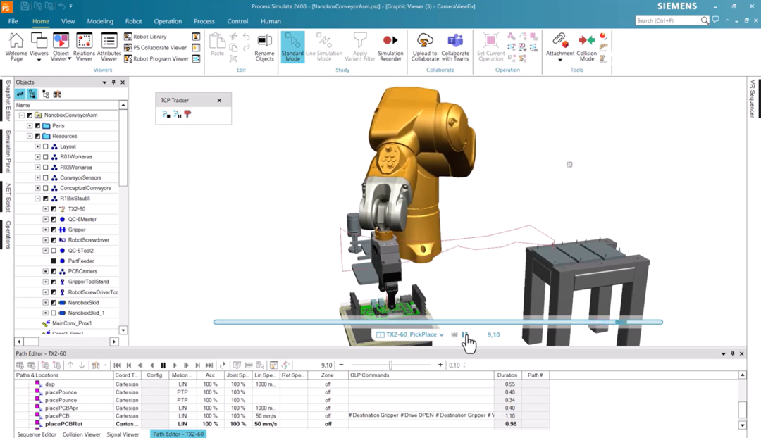Click rewind icon in viewer playback bar

coord(454,334)
